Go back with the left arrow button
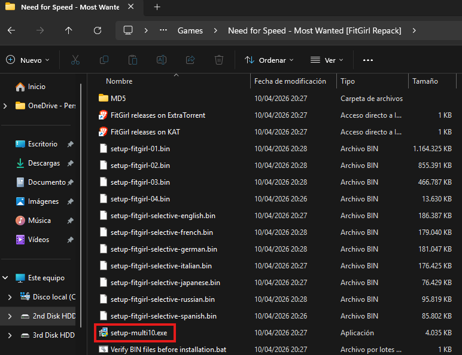Screen dimensions: 462x355 (x=11, y=30)
